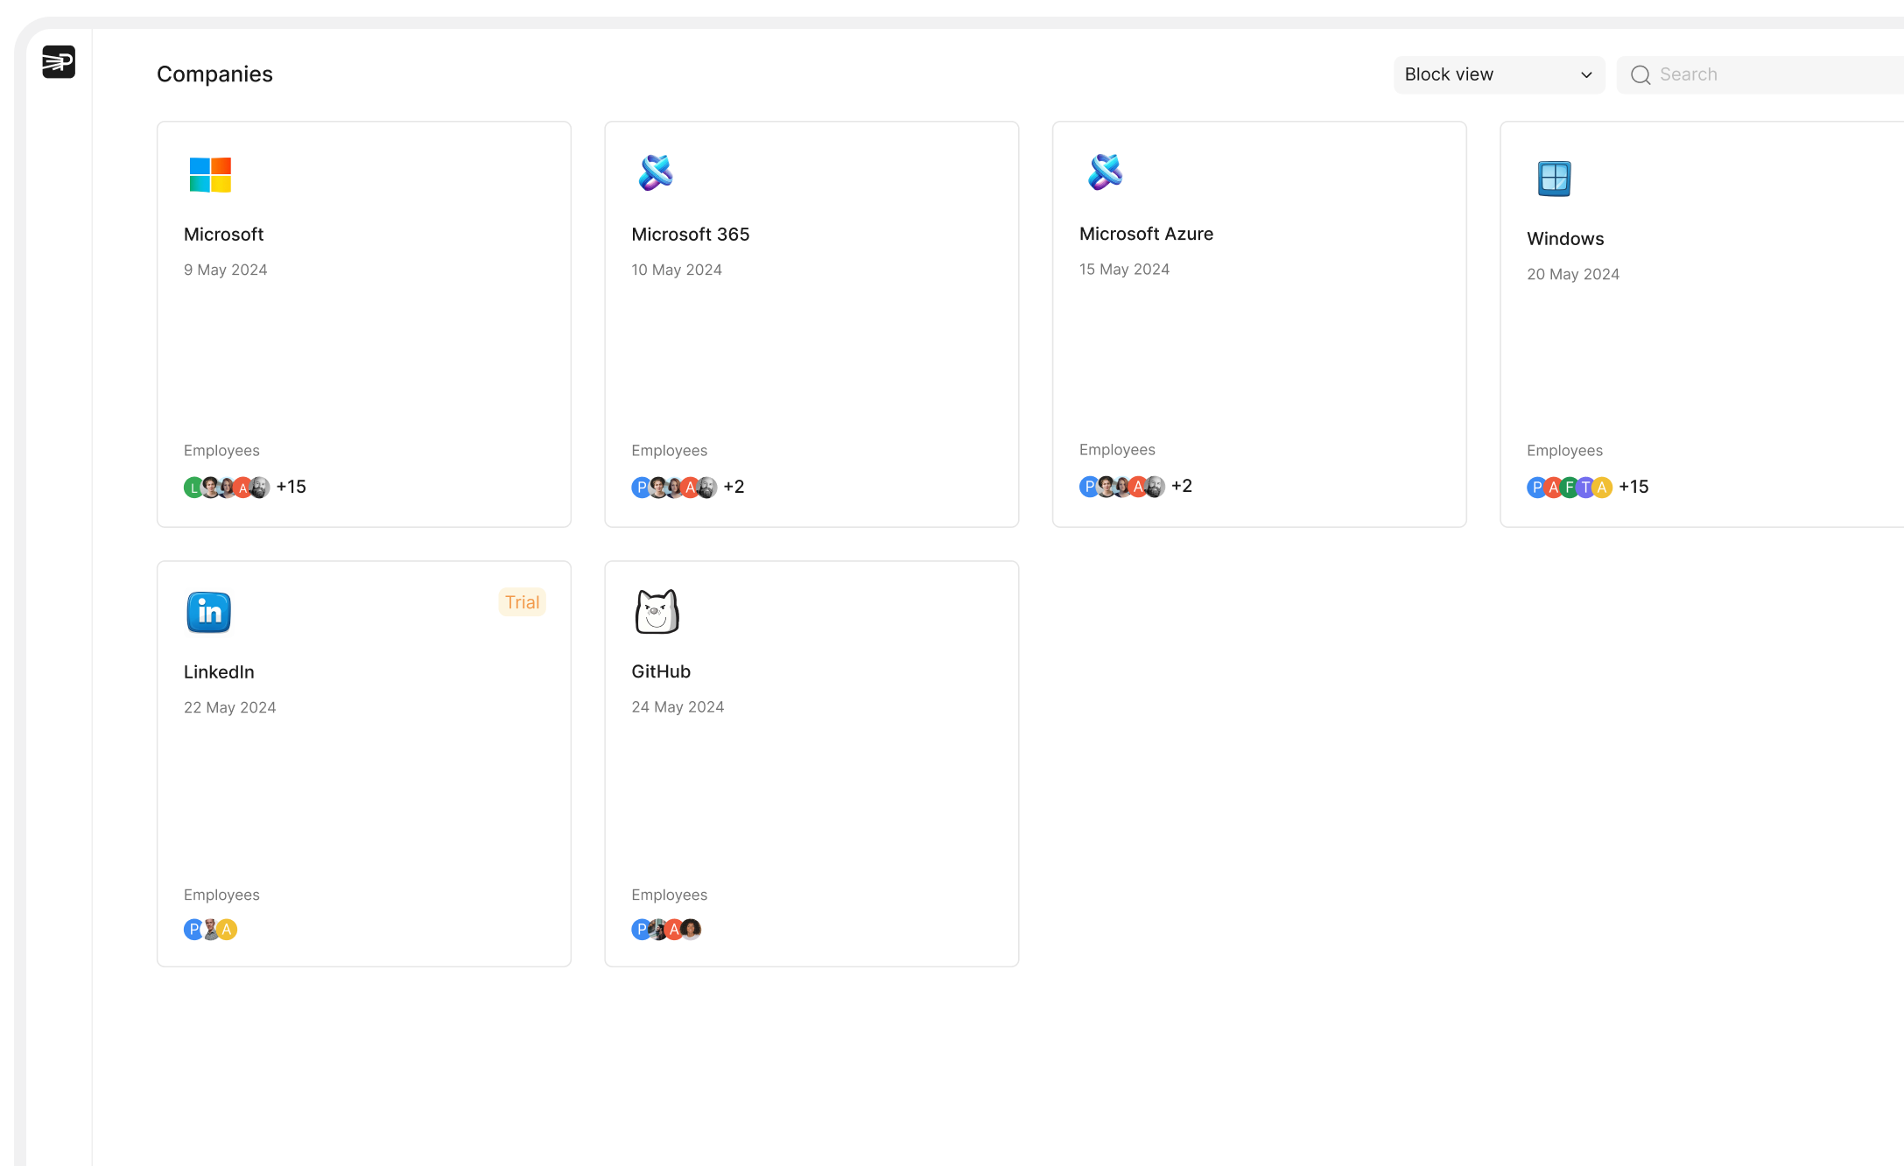
Task: Click into the Search input field
Action: [x=1777, y=75]
